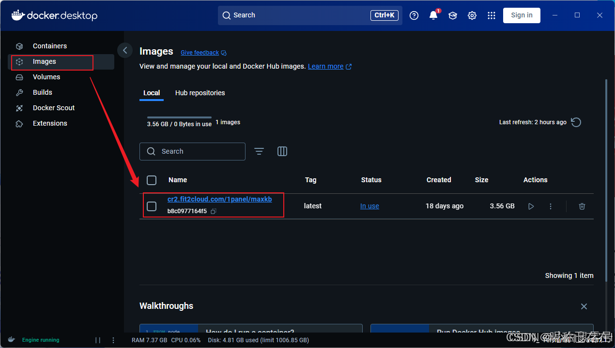Screen dimensions: 615x348
Task: Sort by the Size column header
Action: click(x=482, y=180)
